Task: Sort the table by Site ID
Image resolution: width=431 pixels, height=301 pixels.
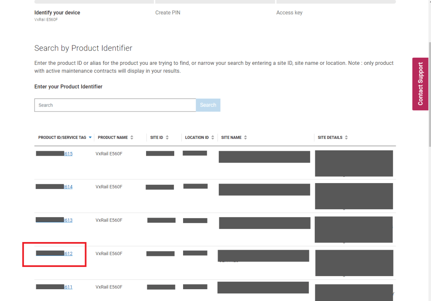Action: [167, 138]
